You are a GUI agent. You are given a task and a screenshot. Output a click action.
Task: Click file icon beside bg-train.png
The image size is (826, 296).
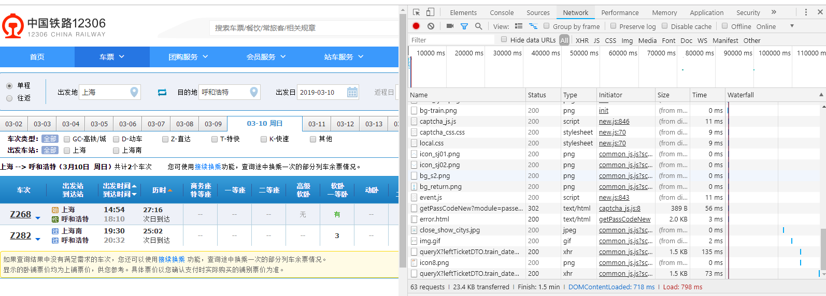(414, 110)
